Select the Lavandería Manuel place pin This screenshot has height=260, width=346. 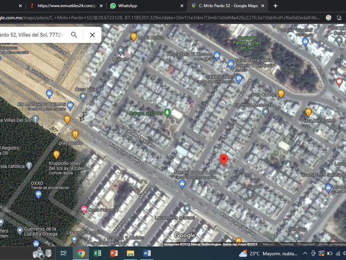(x=187, y=209)
